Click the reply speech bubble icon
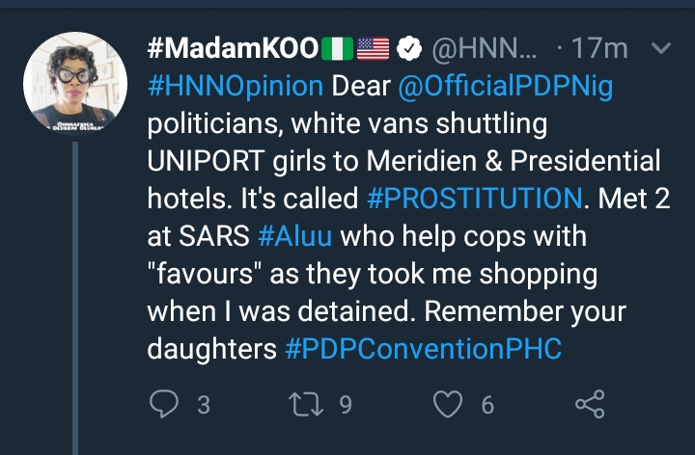Screen dimensions: 695x455 (x=166, y=405)
